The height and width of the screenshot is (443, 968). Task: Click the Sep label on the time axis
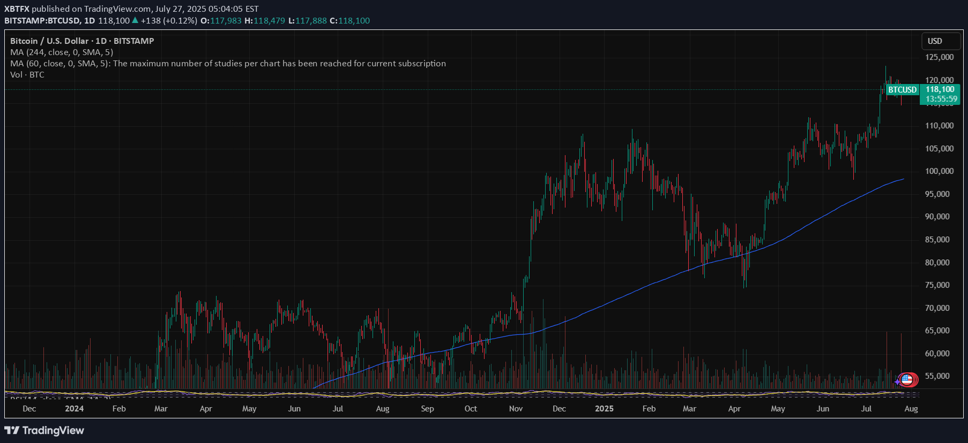[x=427, y=409]
